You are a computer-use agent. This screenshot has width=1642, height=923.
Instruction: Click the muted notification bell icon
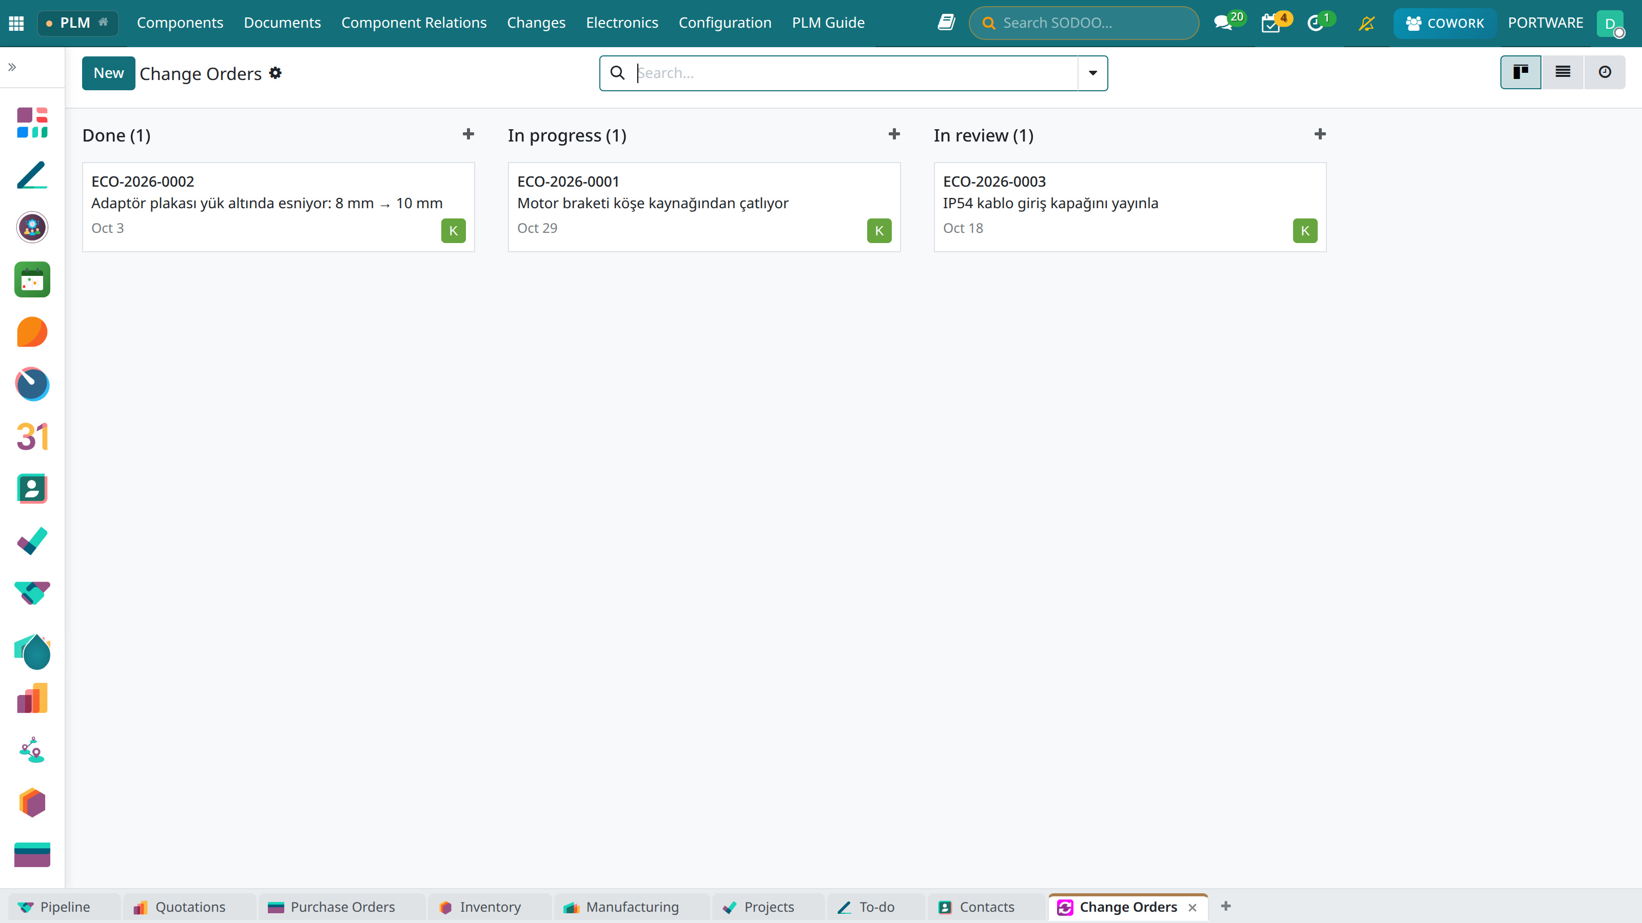point(1366,23)
